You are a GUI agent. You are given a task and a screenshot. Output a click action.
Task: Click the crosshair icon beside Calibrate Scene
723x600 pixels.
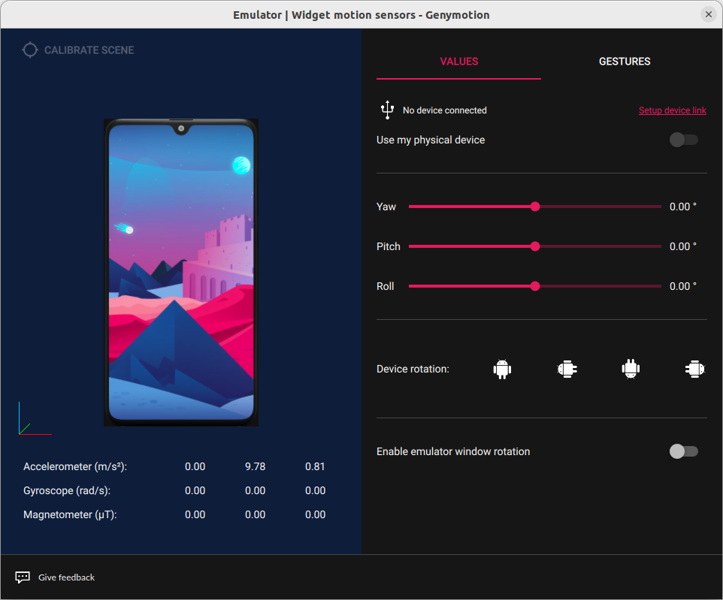(30, 50)
